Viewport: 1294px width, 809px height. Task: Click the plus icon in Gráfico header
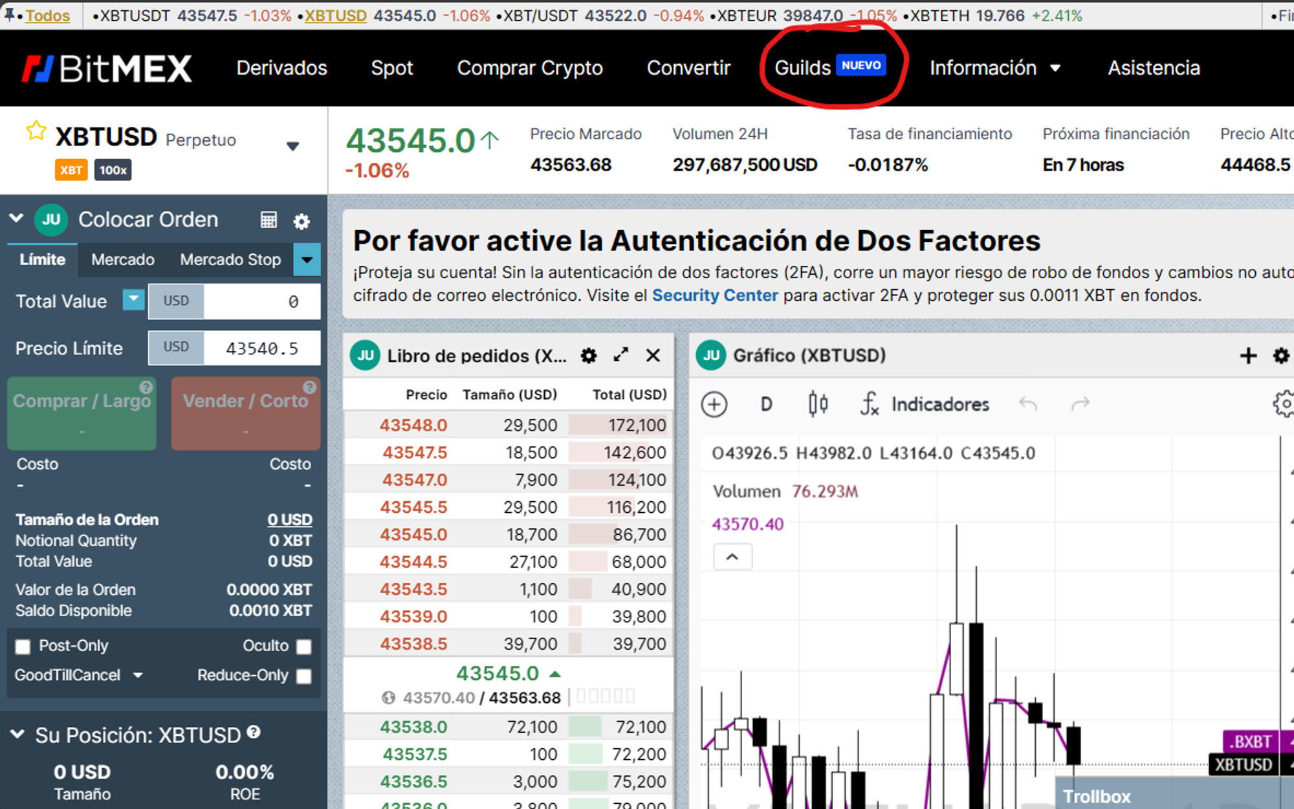click(x=1248, y=355)
